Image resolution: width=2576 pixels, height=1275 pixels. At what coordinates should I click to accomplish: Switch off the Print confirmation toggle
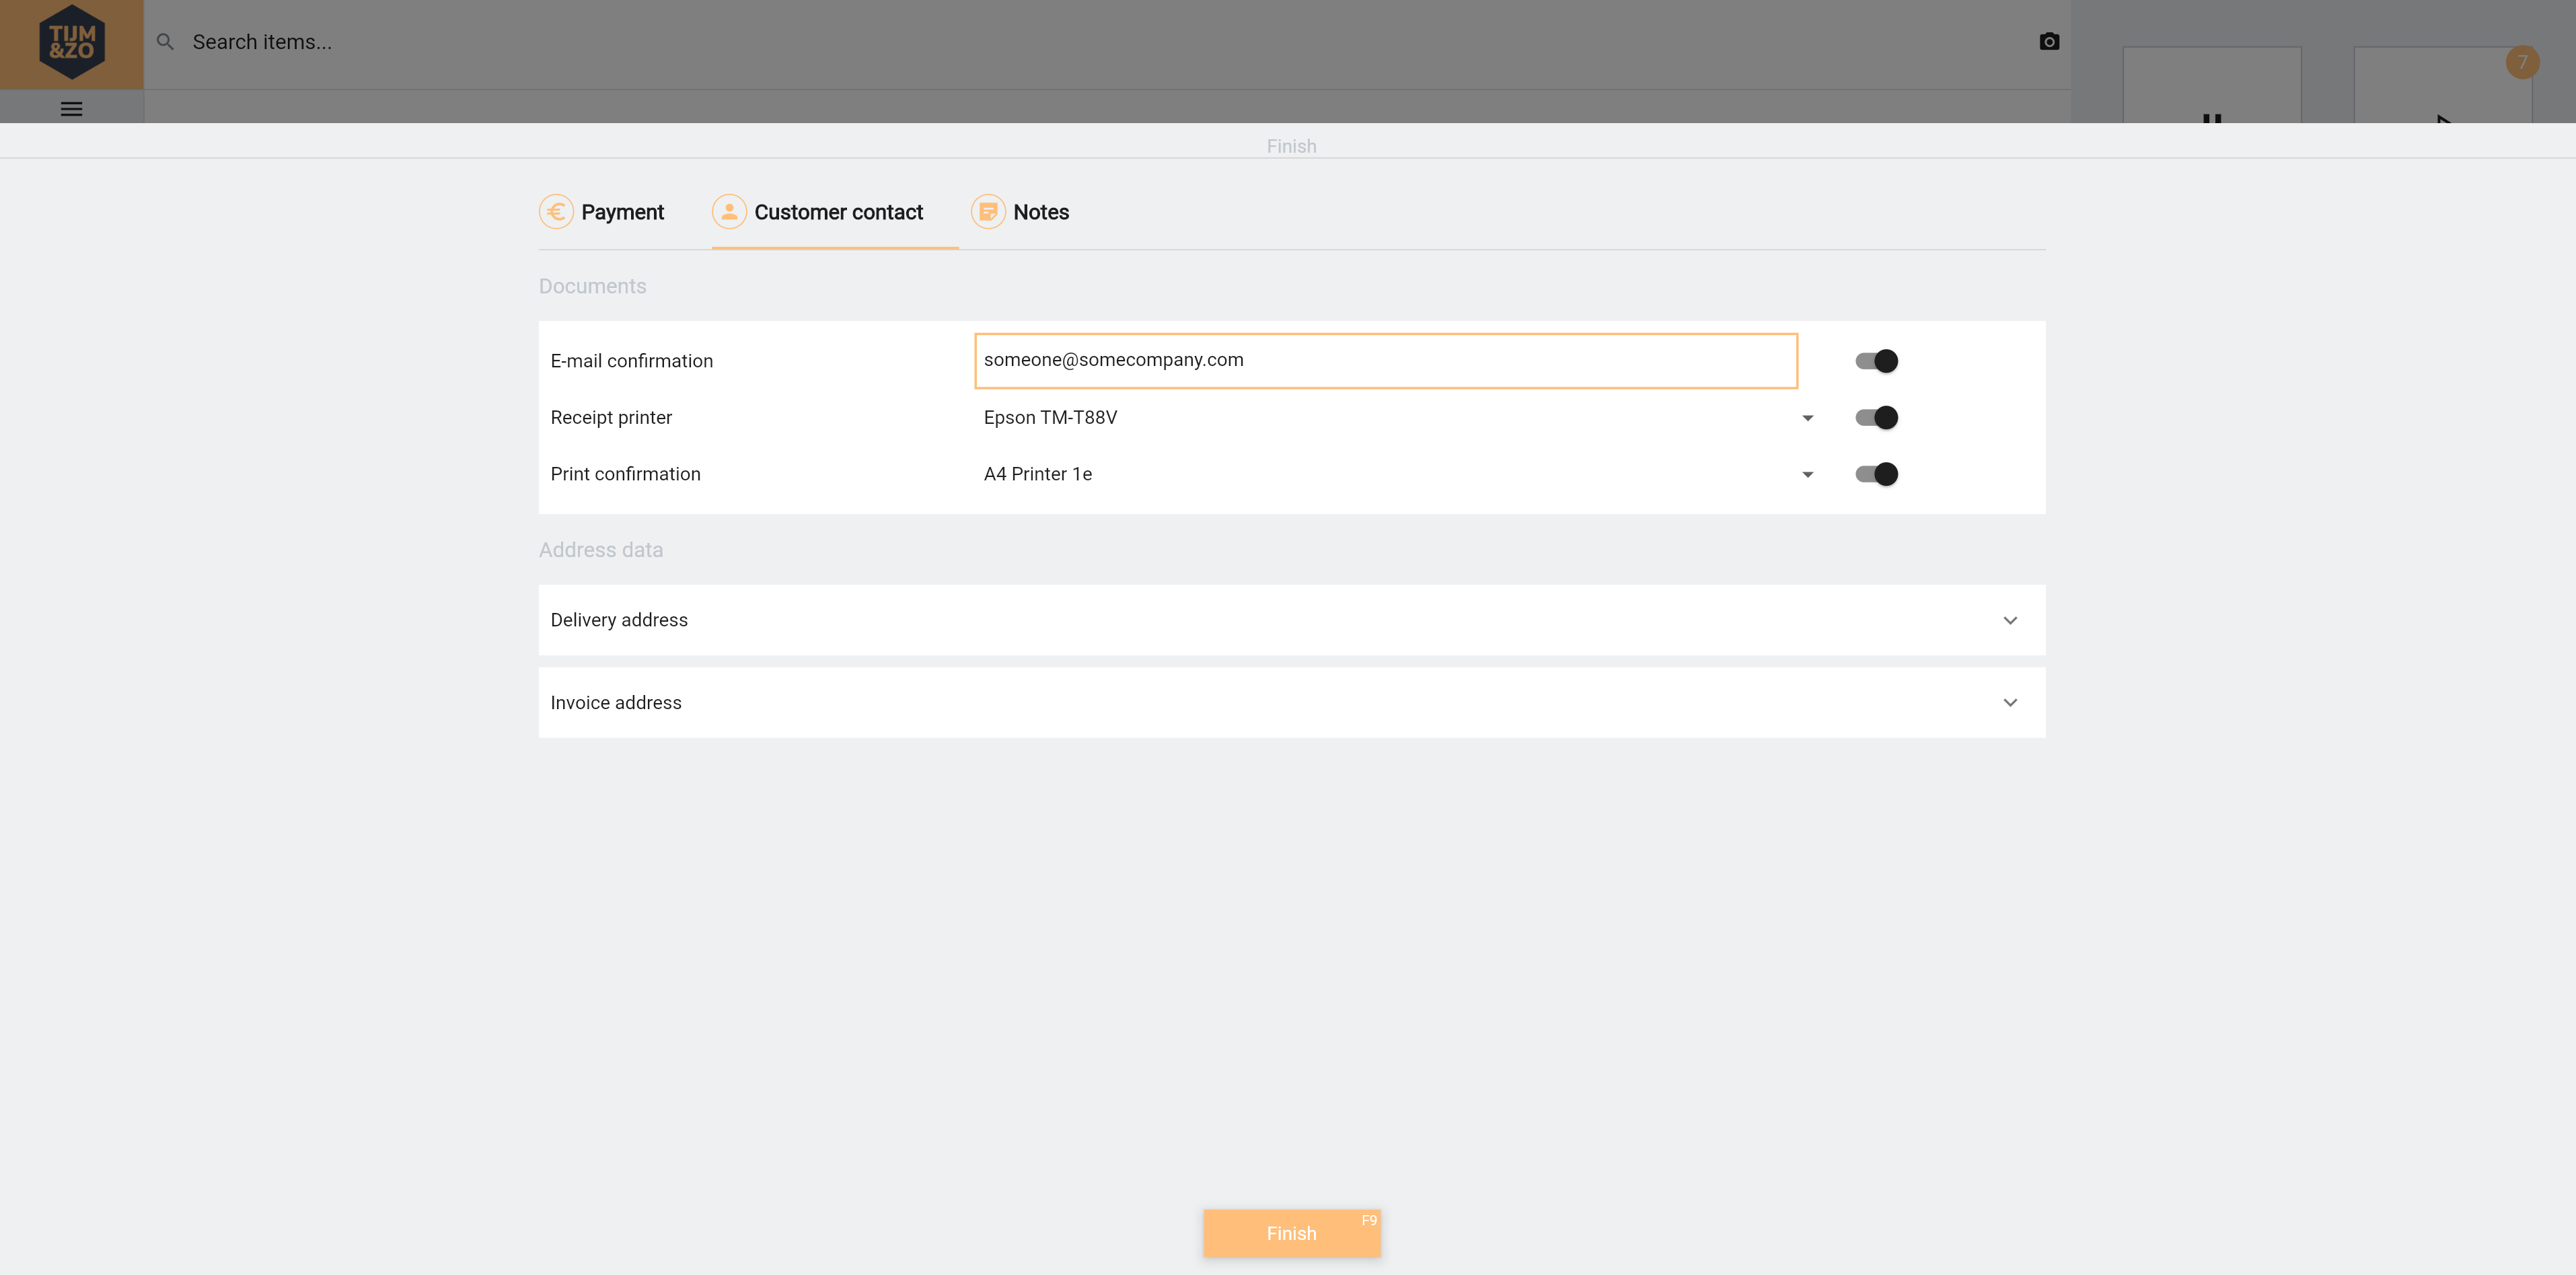pos(1876,474)
